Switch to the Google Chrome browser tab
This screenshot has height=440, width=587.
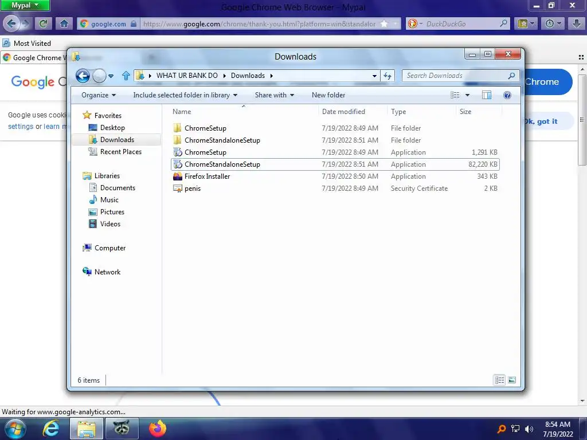click(x=34, y=58)
